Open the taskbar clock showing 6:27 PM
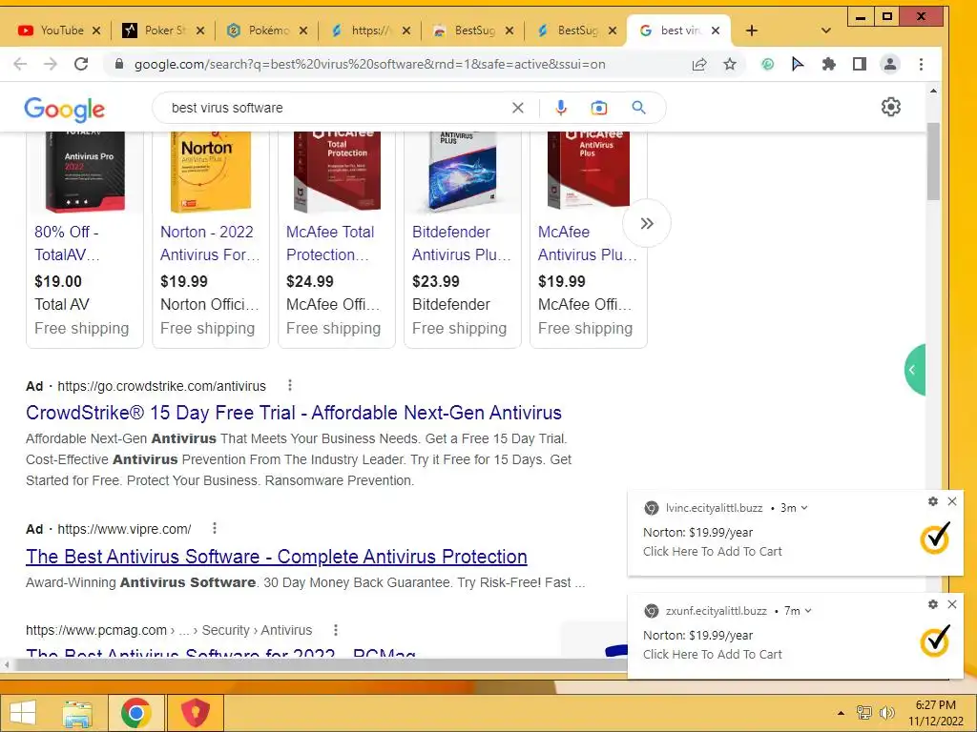 point(935,713)
